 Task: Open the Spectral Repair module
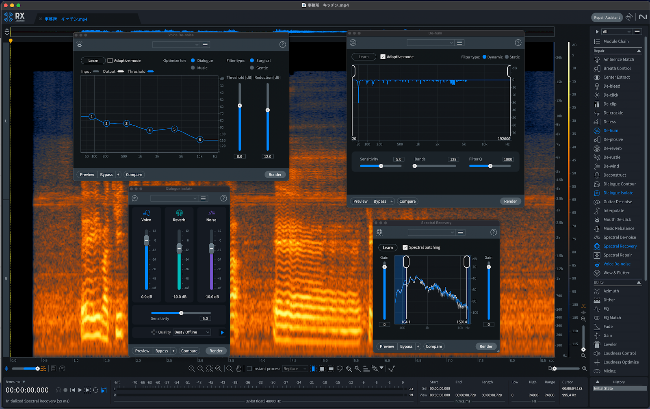point(617,255)
